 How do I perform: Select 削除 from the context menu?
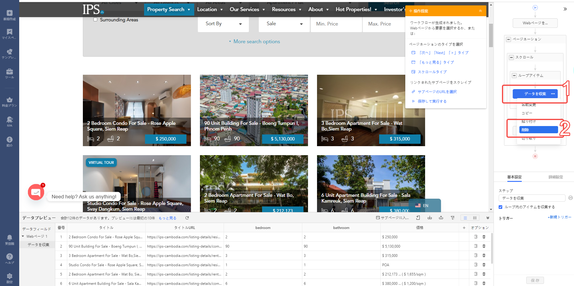(x=538, y=130)
